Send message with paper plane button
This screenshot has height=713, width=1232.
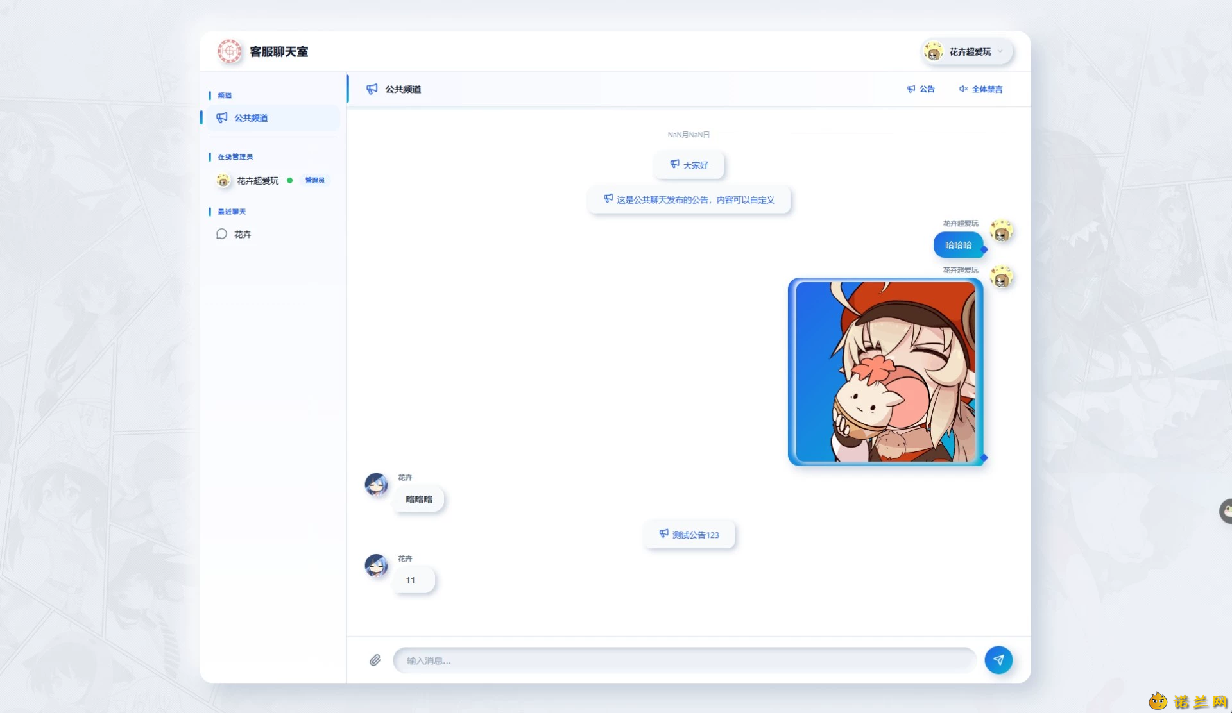point(998,660)
